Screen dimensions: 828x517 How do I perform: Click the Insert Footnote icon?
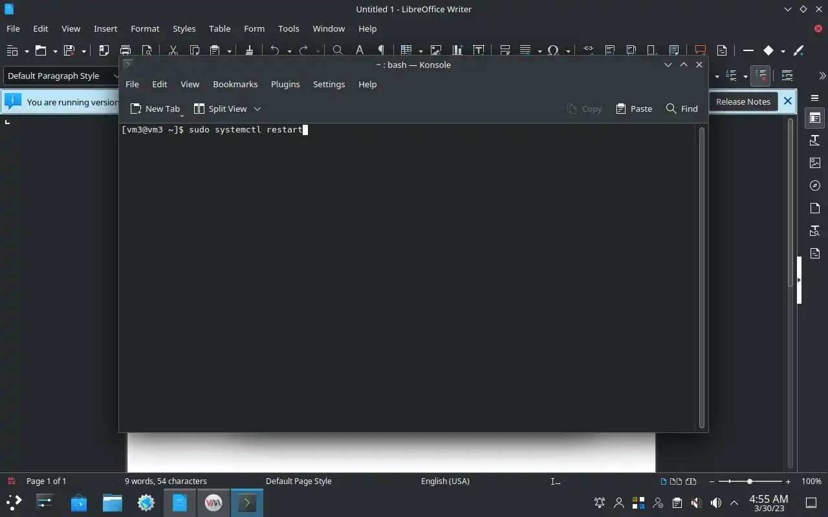[x=609, y=50]
